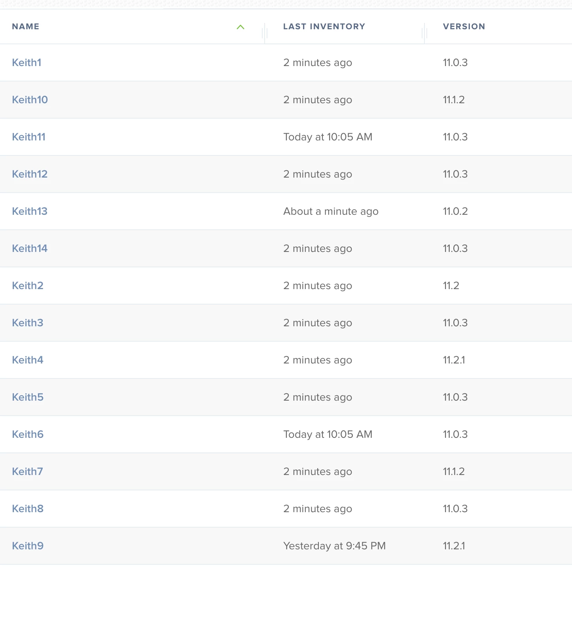Open the Keith5 device link

28,397
